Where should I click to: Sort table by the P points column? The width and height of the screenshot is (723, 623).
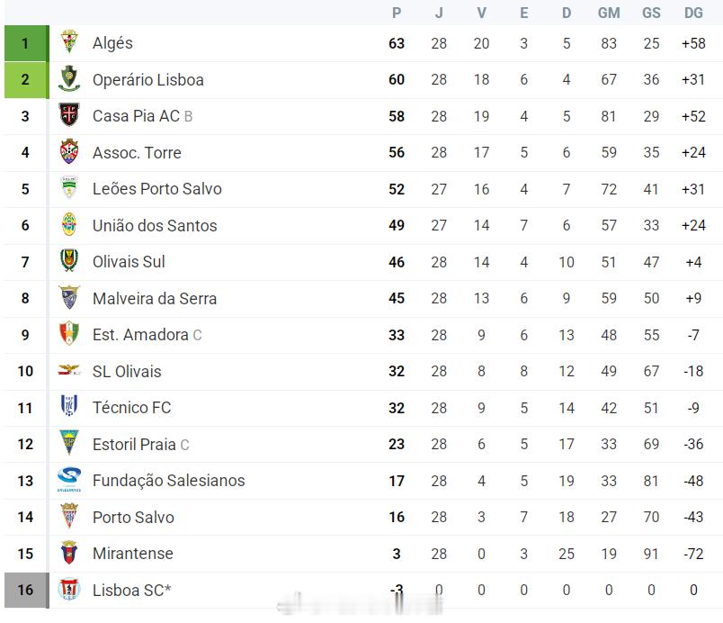pos(397,13)
